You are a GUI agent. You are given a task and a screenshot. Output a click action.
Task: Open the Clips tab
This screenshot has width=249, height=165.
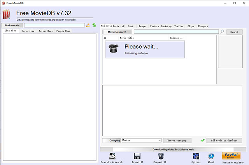click(x=191, y=26)
